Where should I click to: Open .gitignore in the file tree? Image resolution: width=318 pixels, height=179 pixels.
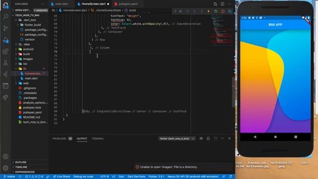[x=30, y=88]
